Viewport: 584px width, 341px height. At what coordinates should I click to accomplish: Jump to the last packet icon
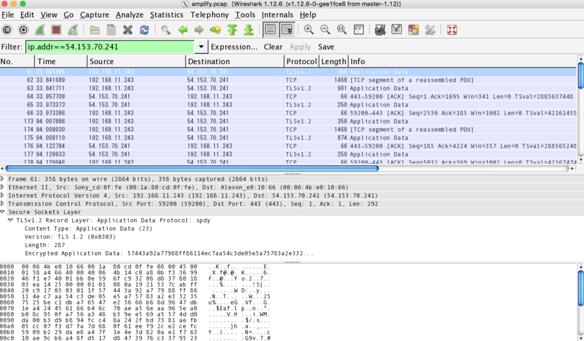click(x=249, y=30)
